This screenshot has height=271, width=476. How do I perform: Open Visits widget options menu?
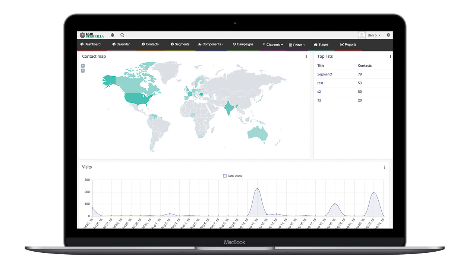[384, 167]
